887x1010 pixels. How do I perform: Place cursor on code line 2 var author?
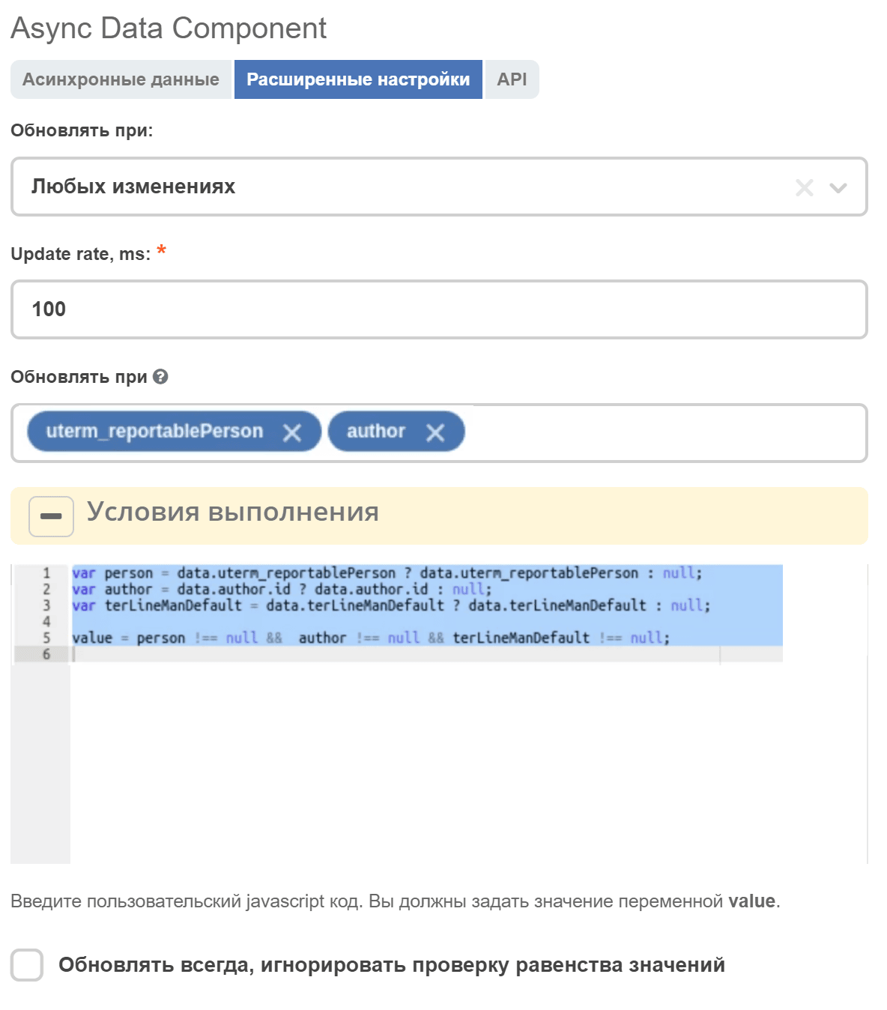coord(282,590)
